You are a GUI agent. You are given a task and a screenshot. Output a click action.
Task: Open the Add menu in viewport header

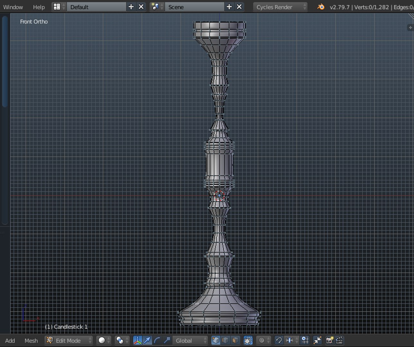coord(10,341)
